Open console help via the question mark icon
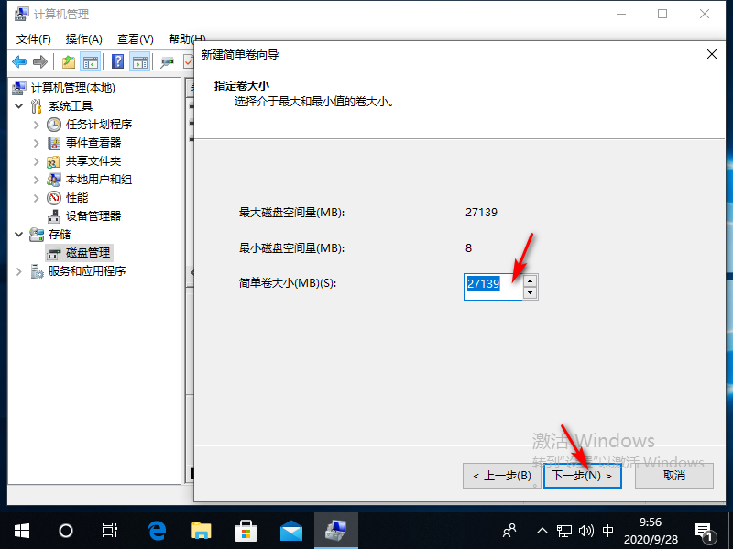The width and height of the screenshot is (733, 549). coord(115,61)
